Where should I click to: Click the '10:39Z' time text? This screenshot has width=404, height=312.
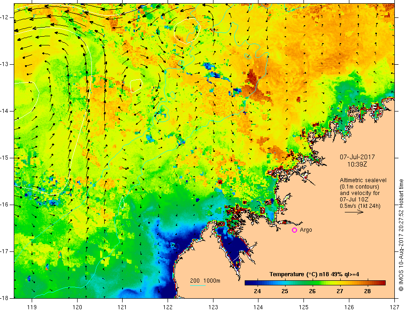point(357,164)
